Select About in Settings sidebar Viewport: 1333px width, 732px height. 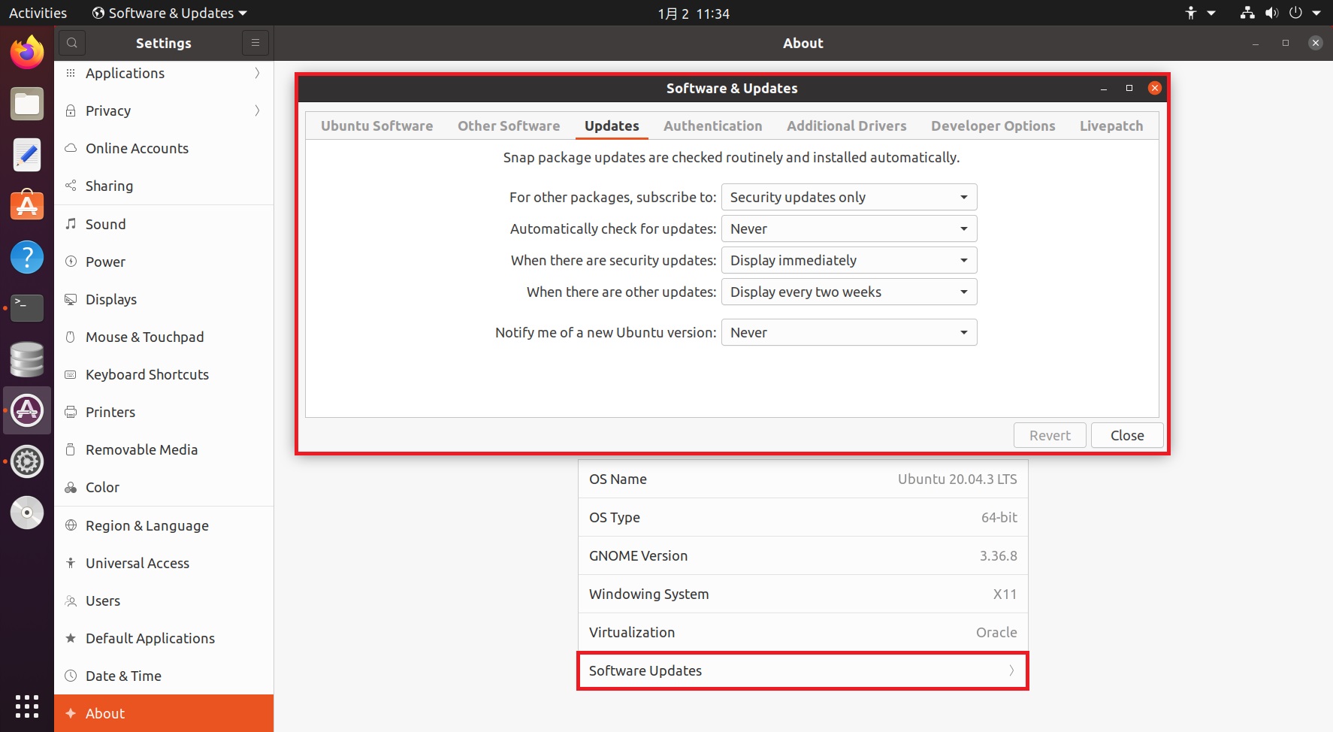click(x=164, y=713)
